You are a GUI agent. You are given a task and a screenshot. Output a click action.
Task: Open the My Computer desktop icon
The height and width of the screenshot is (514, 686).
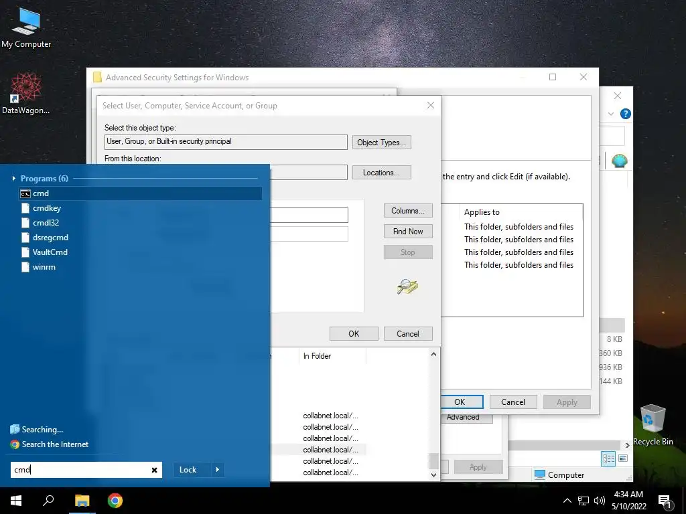(26, 27)
